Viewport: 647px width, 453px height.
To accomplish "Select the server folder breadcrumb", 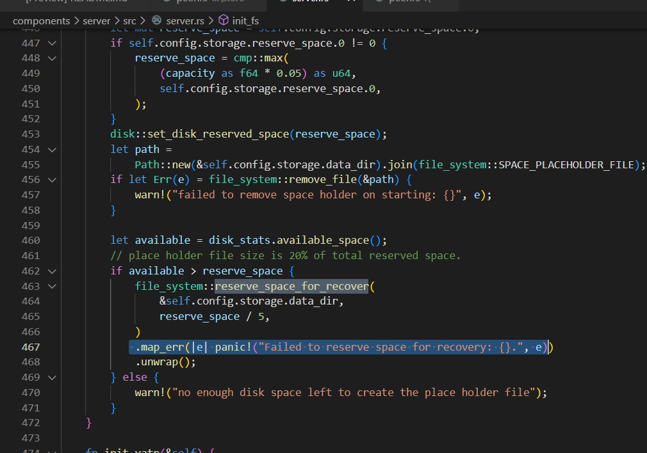I will pos(96,21).
